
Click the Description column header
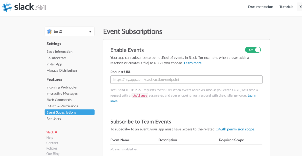pyautogui.click(x=168, y=140)
